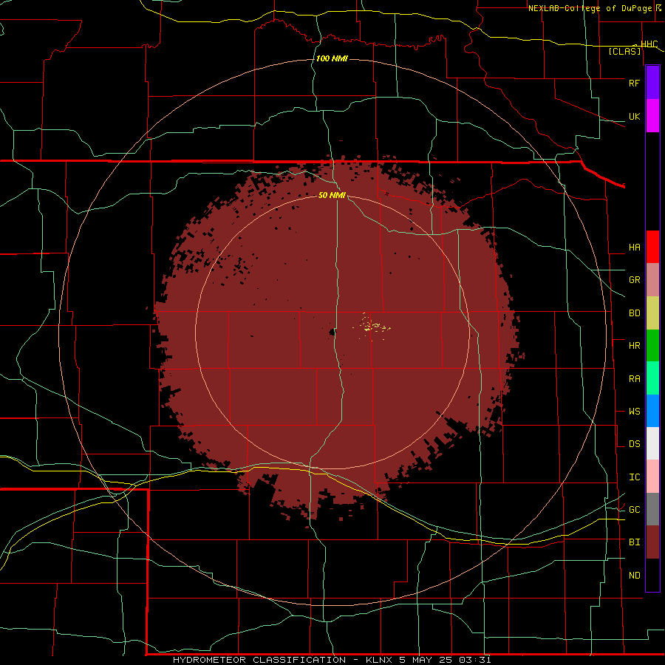Select the white DS legend color block

(x=652, y=443)
